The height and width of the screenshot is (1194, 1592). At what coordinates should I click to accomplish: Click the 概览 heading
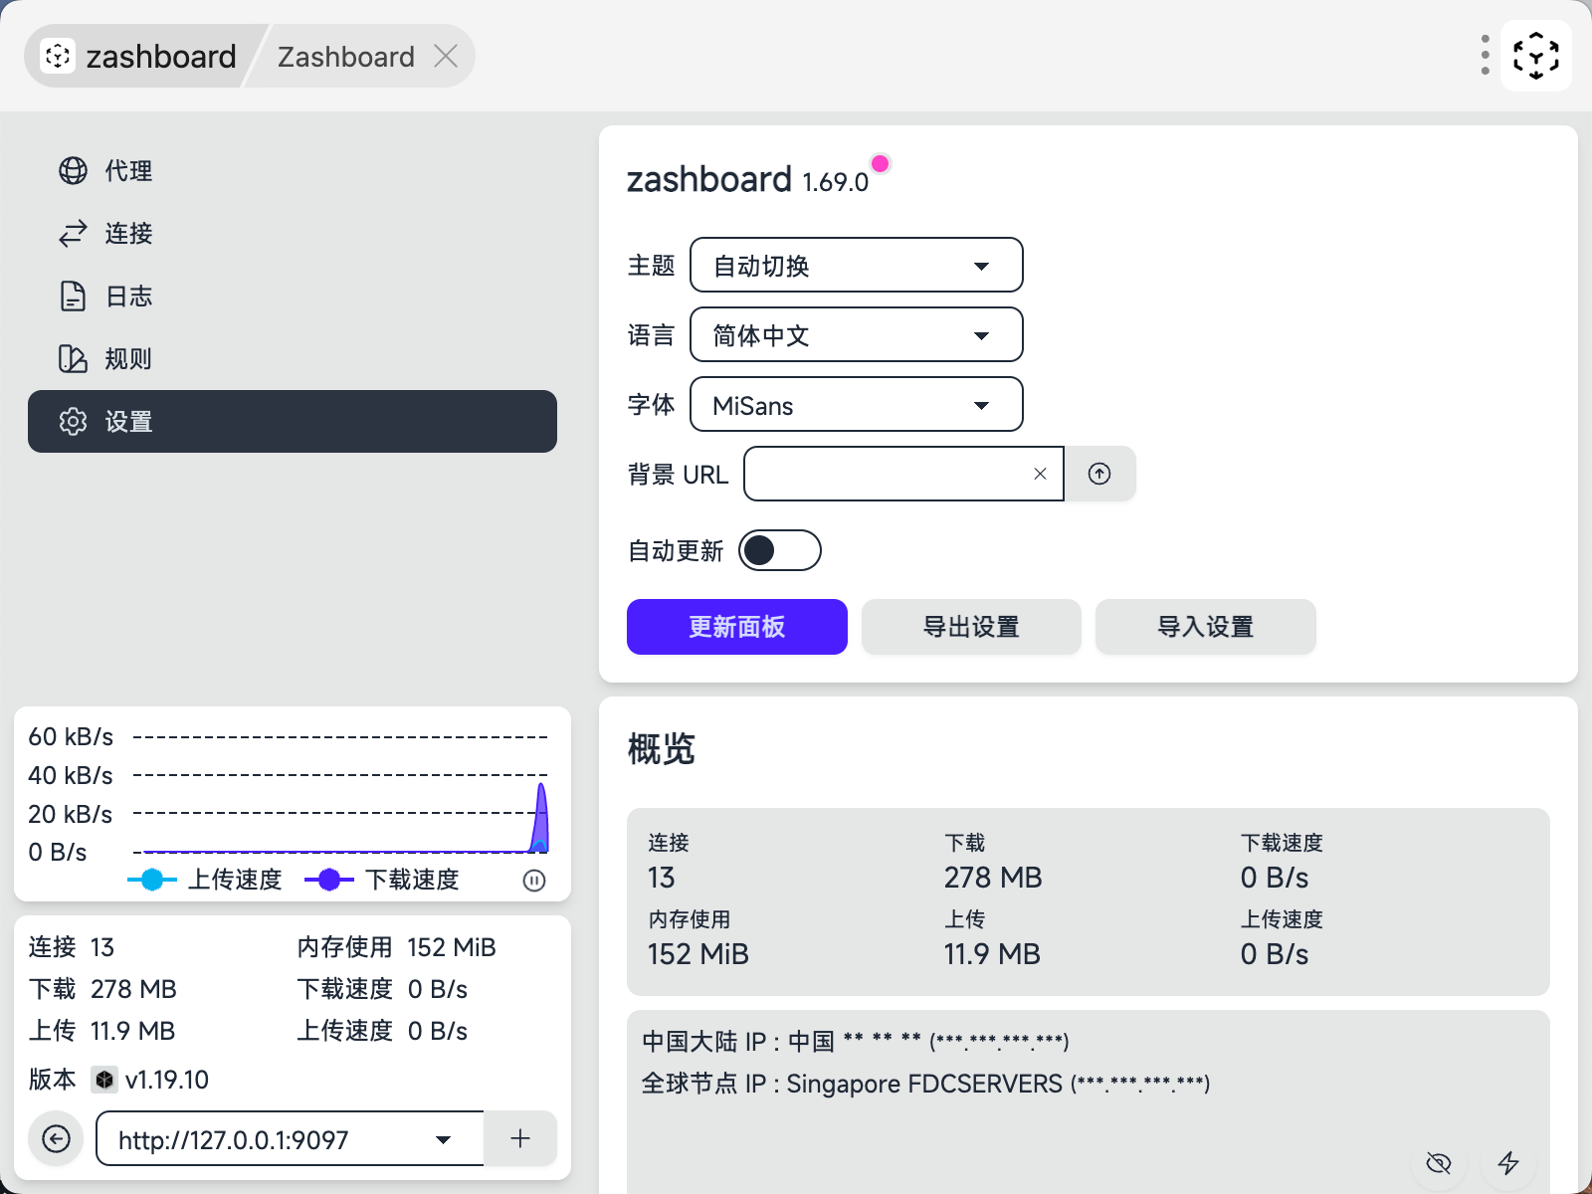tap(662, 748)
